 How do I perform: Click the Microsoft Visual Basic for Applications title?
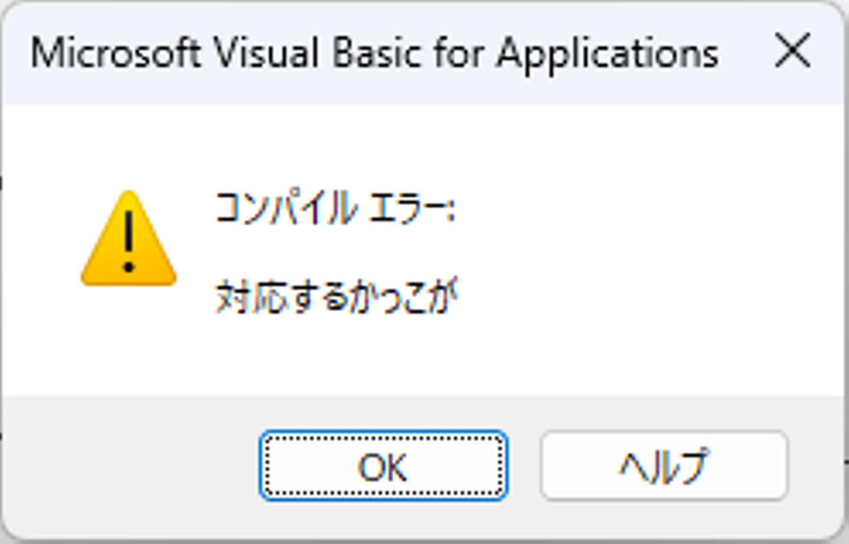(374, 53)
